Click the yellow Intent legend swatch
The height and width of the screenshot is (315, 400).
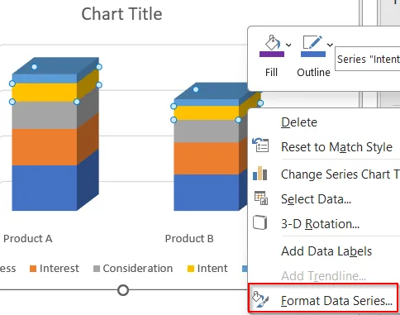[x=191, y=269]
